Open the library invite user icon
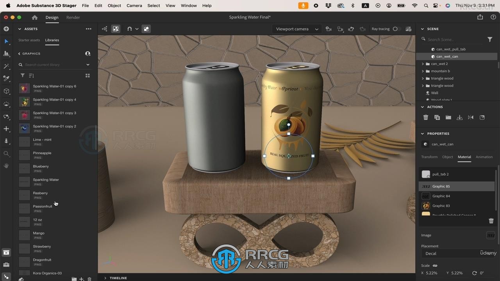Viewport: 500px width, 281px height. click(88, 53)
